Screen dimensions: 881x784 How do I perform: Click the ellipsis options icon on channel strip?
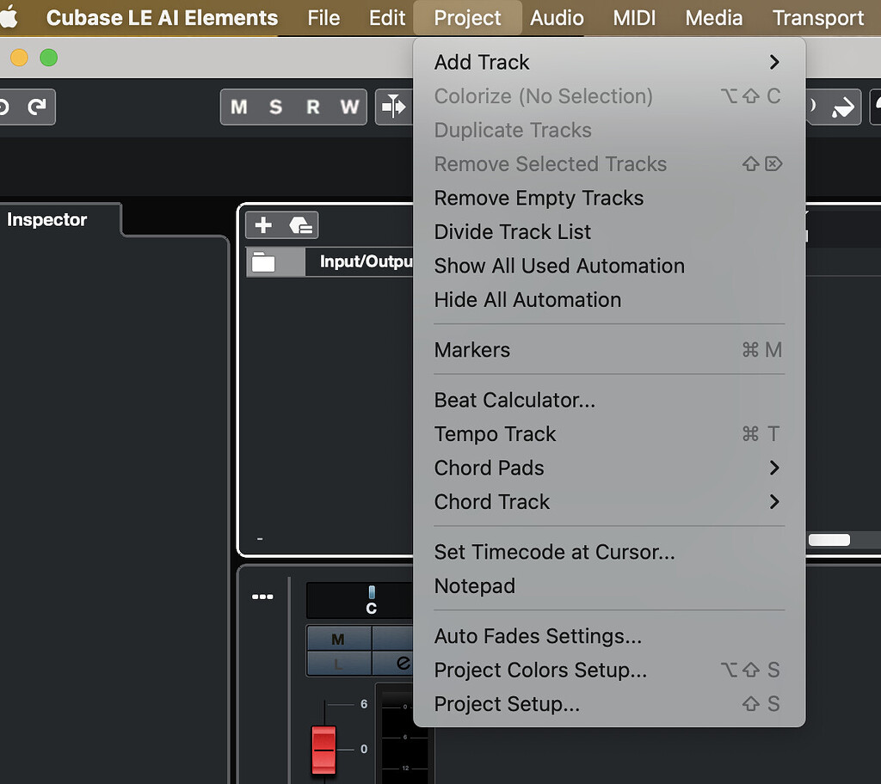point(262,596)
